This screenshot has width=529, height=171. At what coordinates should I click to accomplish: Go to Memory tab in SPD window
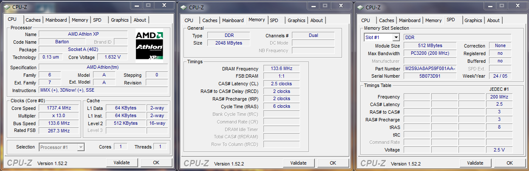point(433,20)
